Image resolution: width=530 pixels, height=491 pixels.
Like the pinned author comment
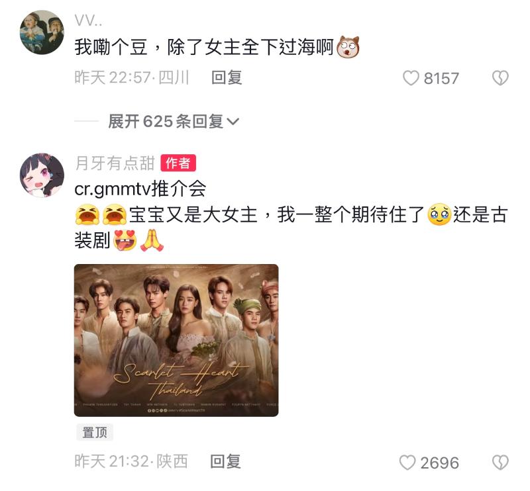(407, 463)
